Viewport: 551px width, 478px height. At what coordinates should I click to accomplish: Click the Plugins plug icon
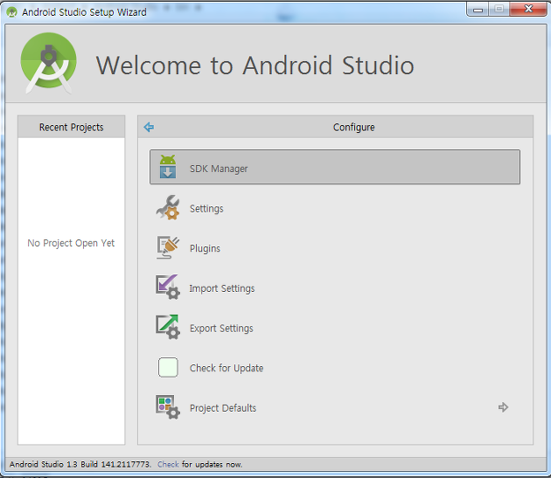coord(168,247)
